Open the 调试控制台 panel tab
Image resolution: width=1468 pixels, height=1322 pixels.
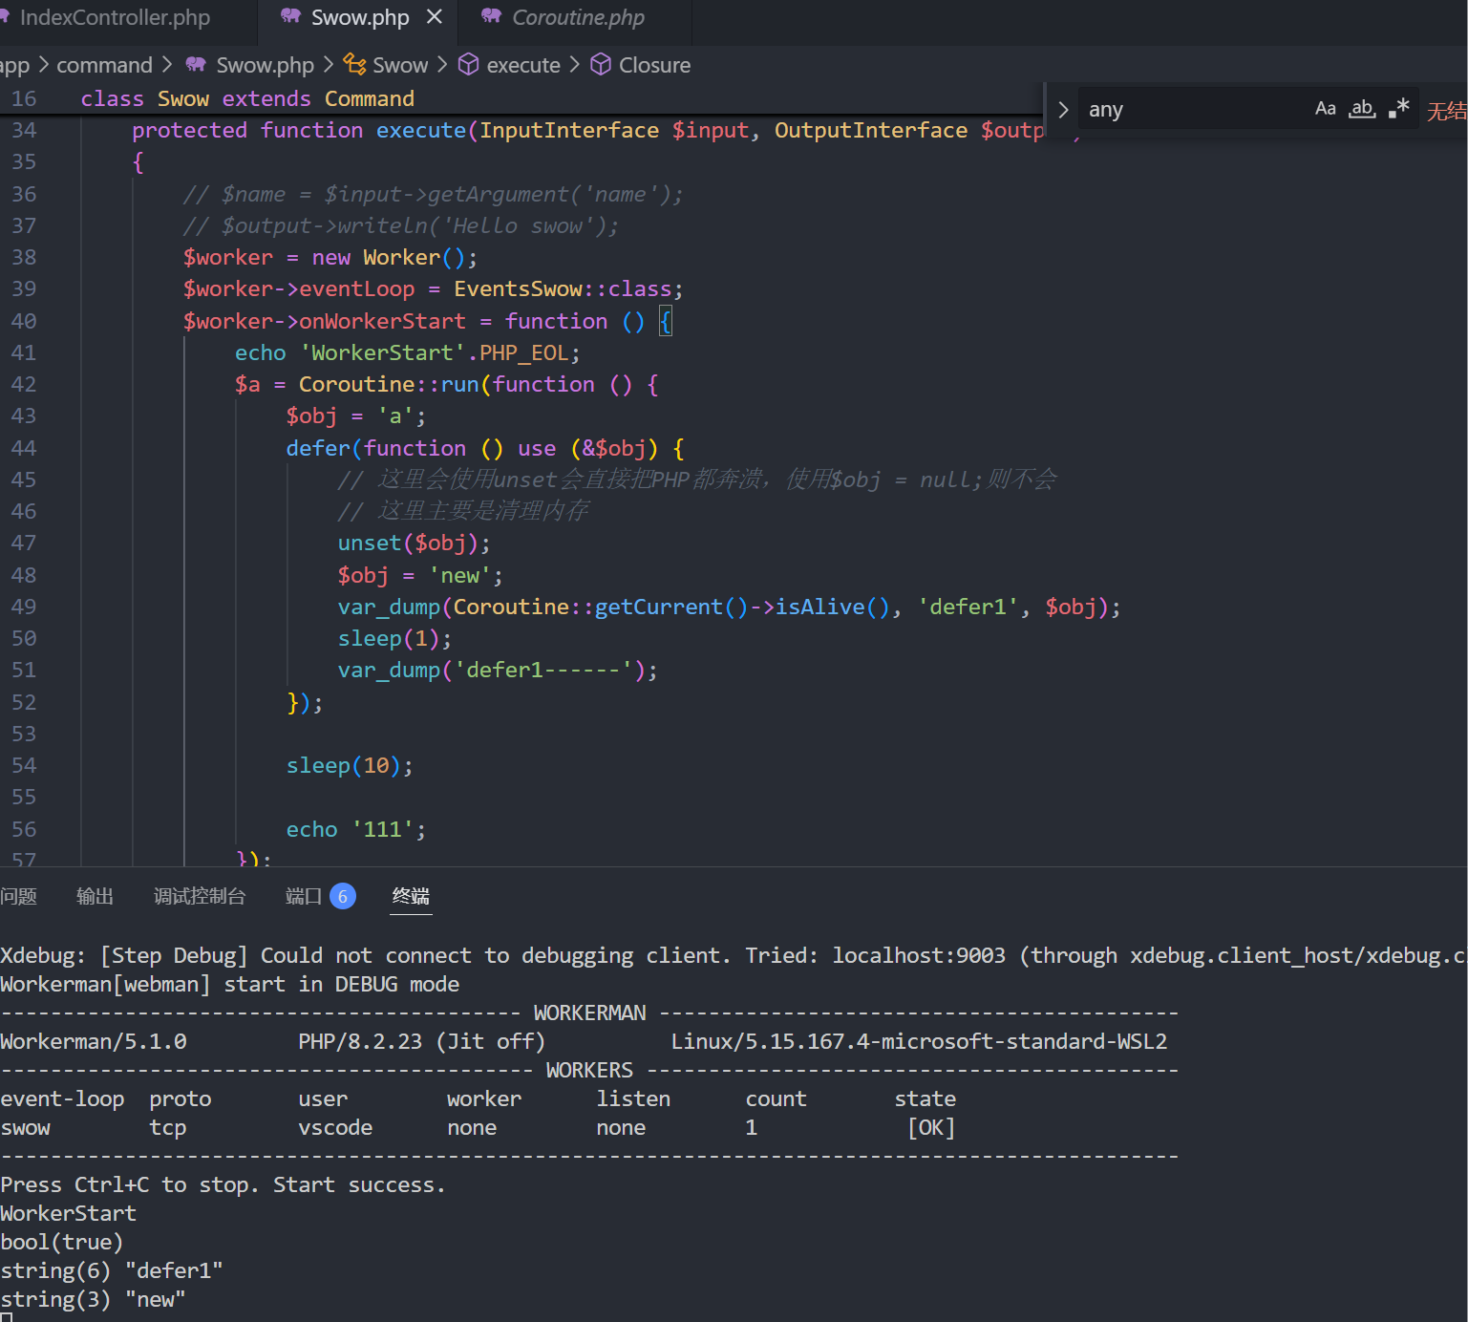point(199,896)
